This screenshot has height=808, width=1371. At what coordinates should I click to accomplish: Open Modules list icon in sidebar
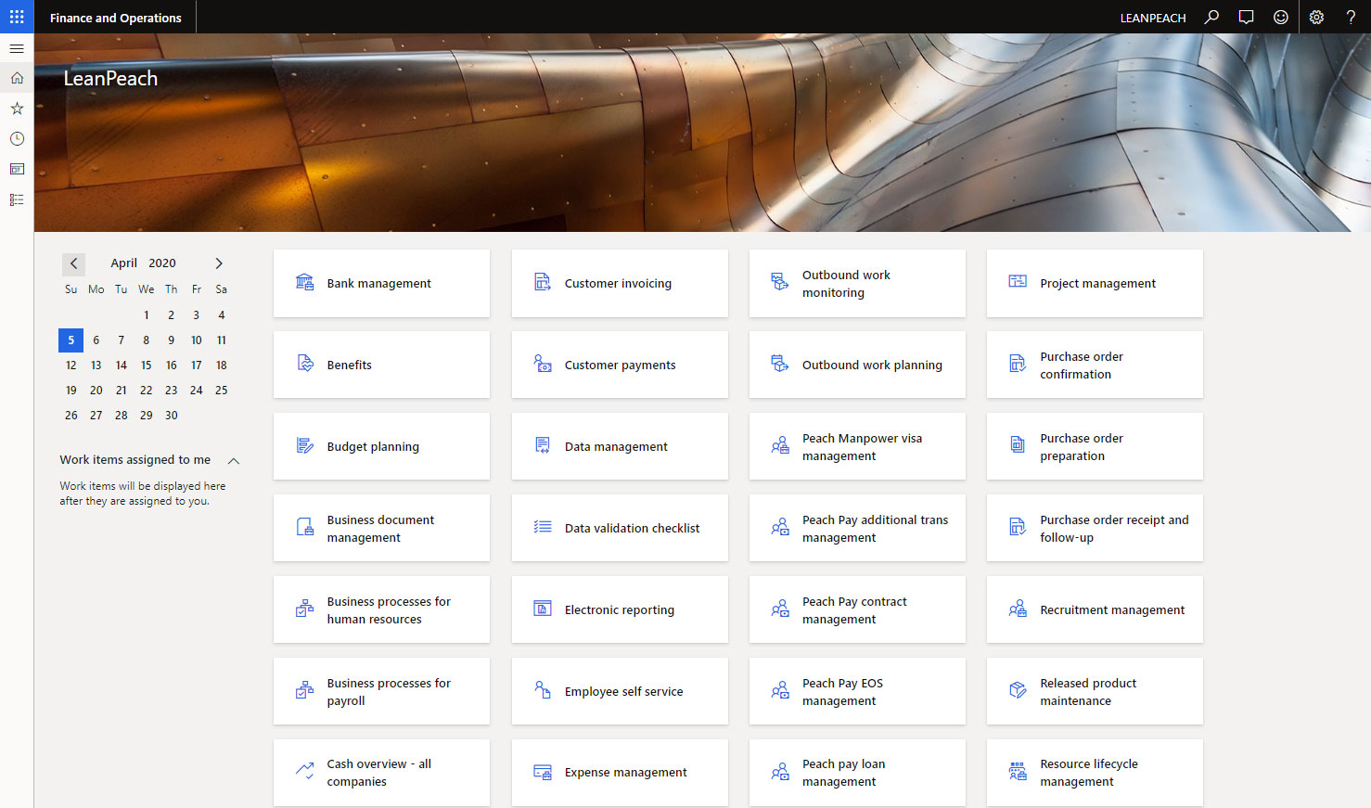[17, 200]
